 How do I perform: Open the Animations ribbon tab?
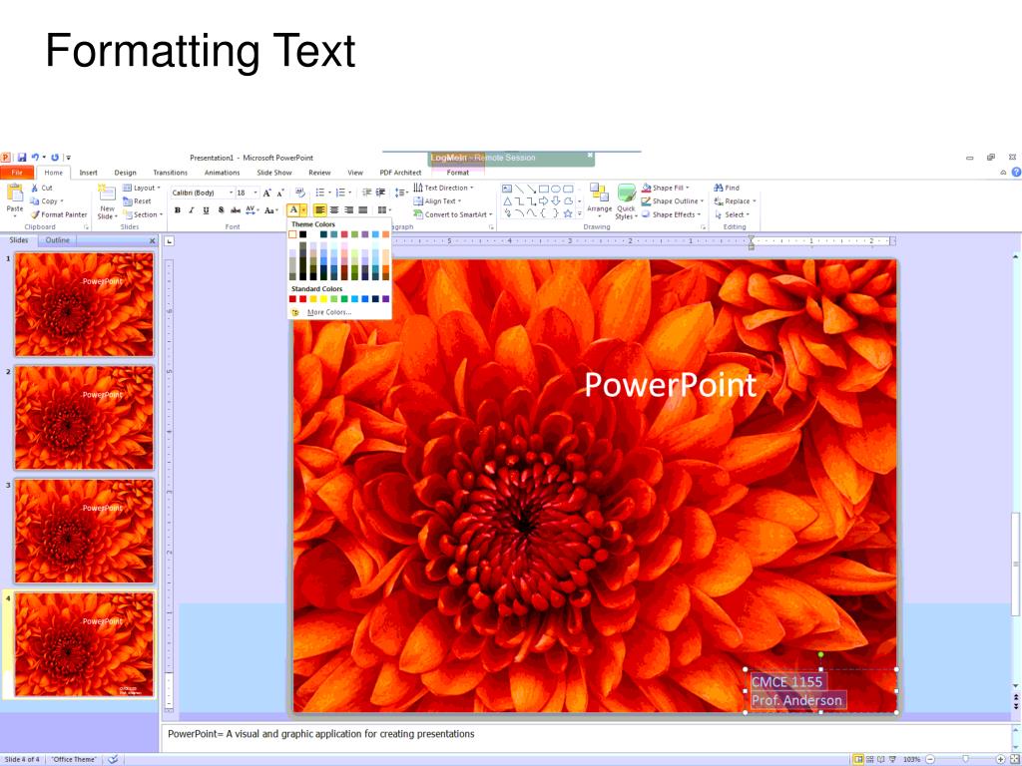coord(223,173)
